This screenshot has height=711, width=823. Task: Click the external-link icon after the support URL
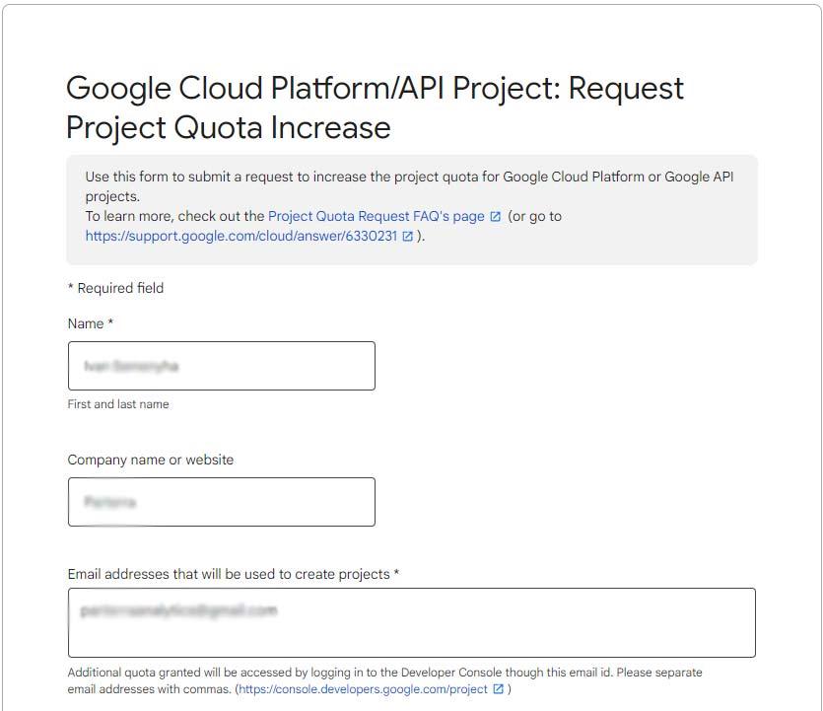pyautogui.click(x=407, y=237)
